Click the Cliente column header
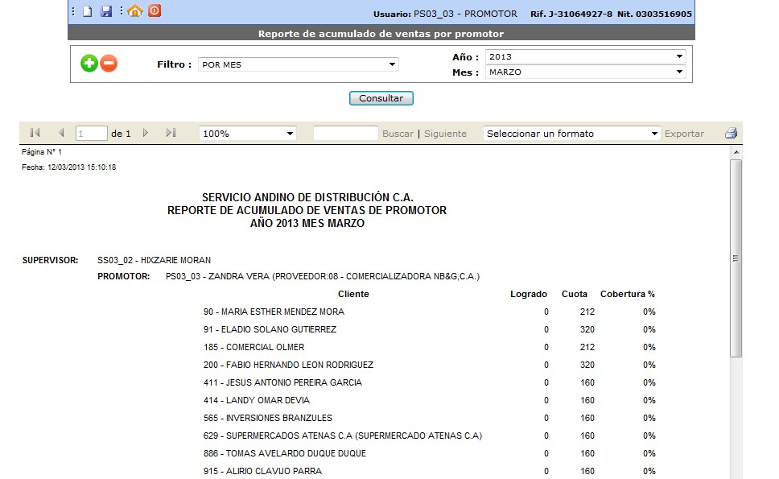This screenshot has height=479, width=779. click(353, 294)
